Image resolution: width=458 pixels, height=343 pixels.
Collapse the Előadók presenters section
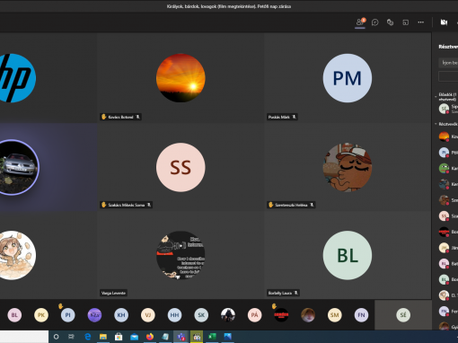[x=436, y=97]
